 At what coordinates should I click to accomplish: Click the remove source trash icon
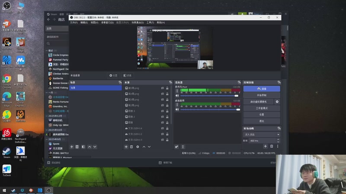[x=132, y=147]
